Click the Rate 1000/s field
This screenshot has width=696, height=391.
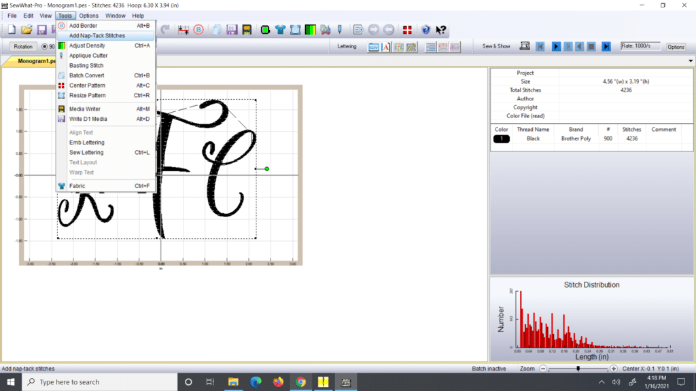coord(640,46)
